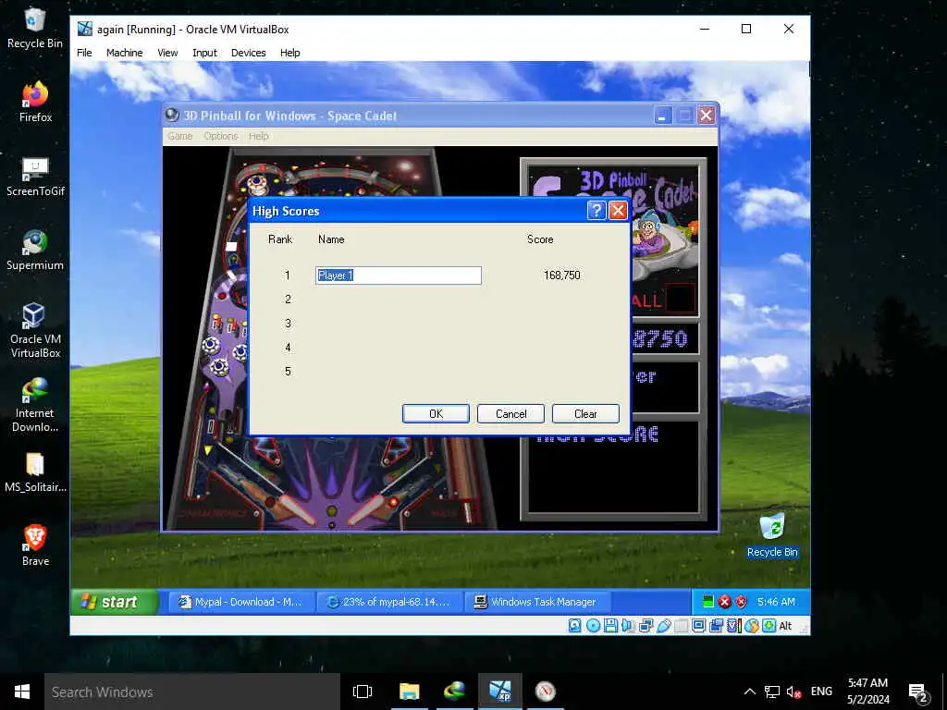Select the MS_Solitaire folder on desktop
Viewport: 947px width, 710px height.
[35, 472]
